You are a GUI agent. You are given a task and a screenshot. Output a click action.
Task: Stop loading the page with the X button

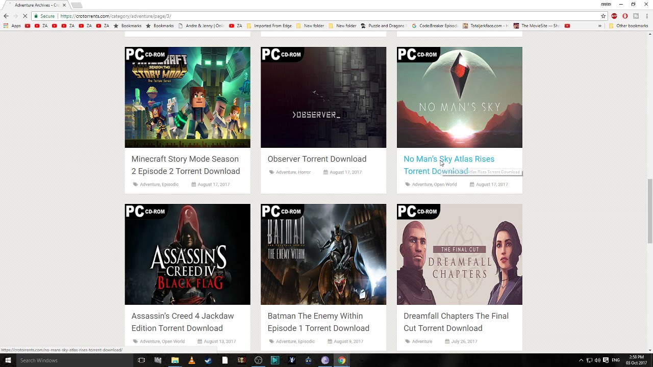click(25, 16)
